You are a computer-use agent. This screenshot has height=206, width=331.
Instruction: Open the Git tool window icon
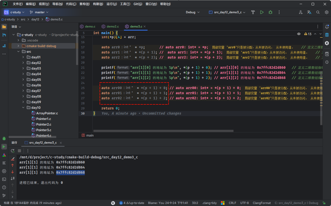4,196
